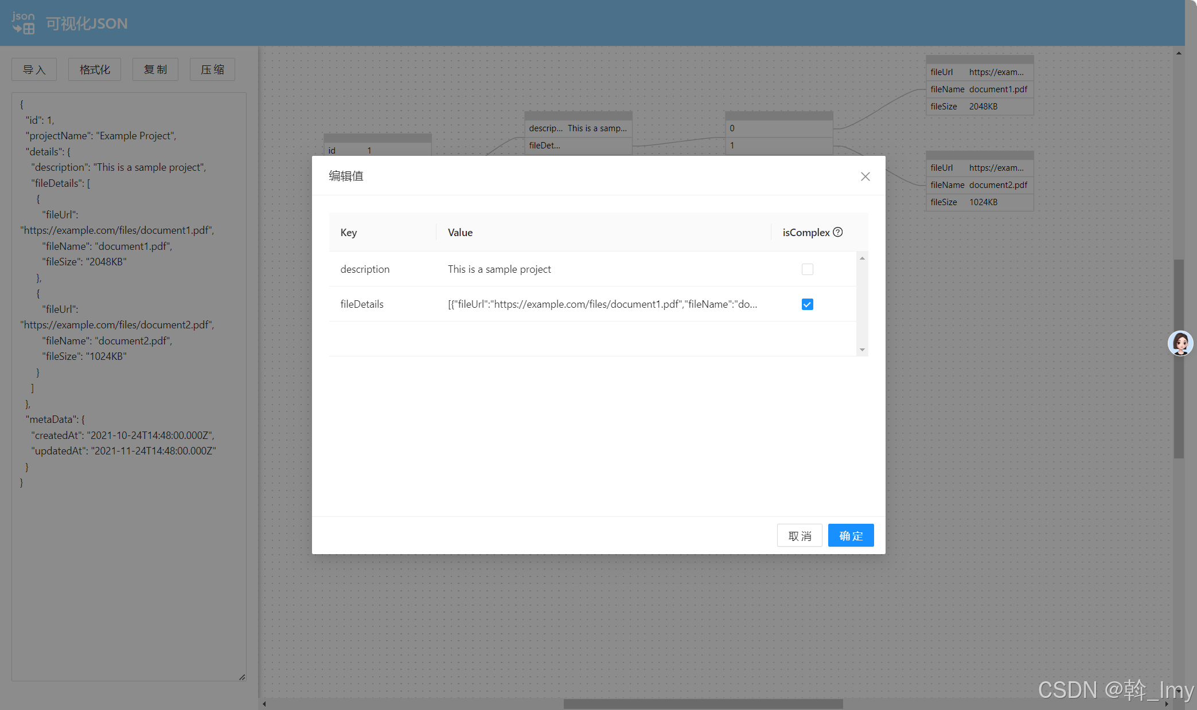The width and height of the screenshot is (1197, 710).
Task: Click table scroll-up arrow in dialog
Action: 862,258
